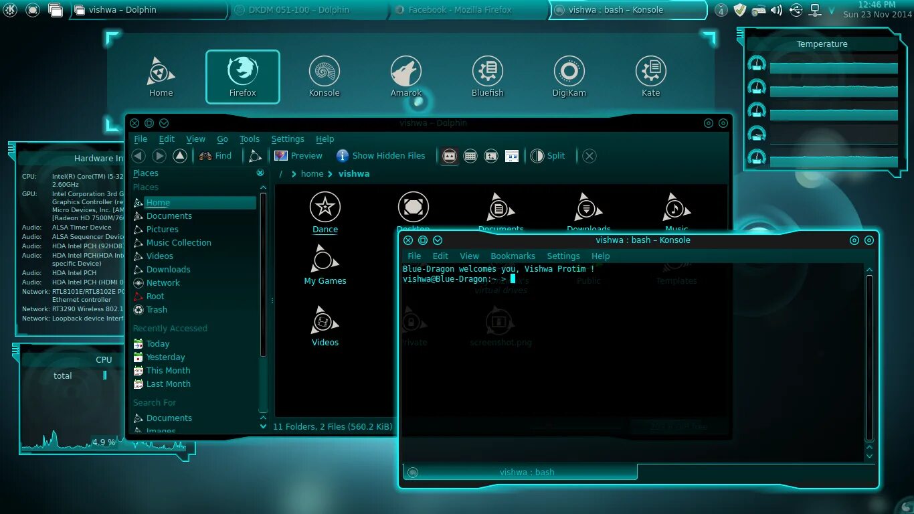Screen dimensions: 914x514
Task: Switch to Compact view mode
Action: click(470, 156)
